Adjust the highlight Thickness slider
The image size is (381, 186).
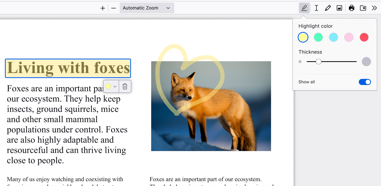[318, 61]
